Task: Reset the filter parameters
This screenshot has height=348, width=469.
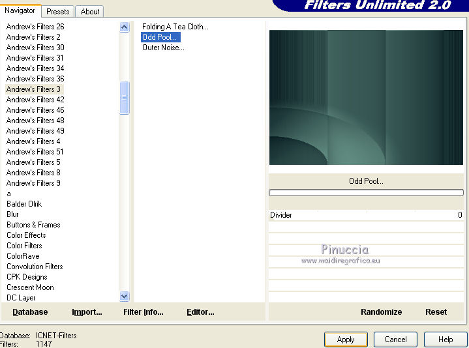Action: tap(436, 312)
